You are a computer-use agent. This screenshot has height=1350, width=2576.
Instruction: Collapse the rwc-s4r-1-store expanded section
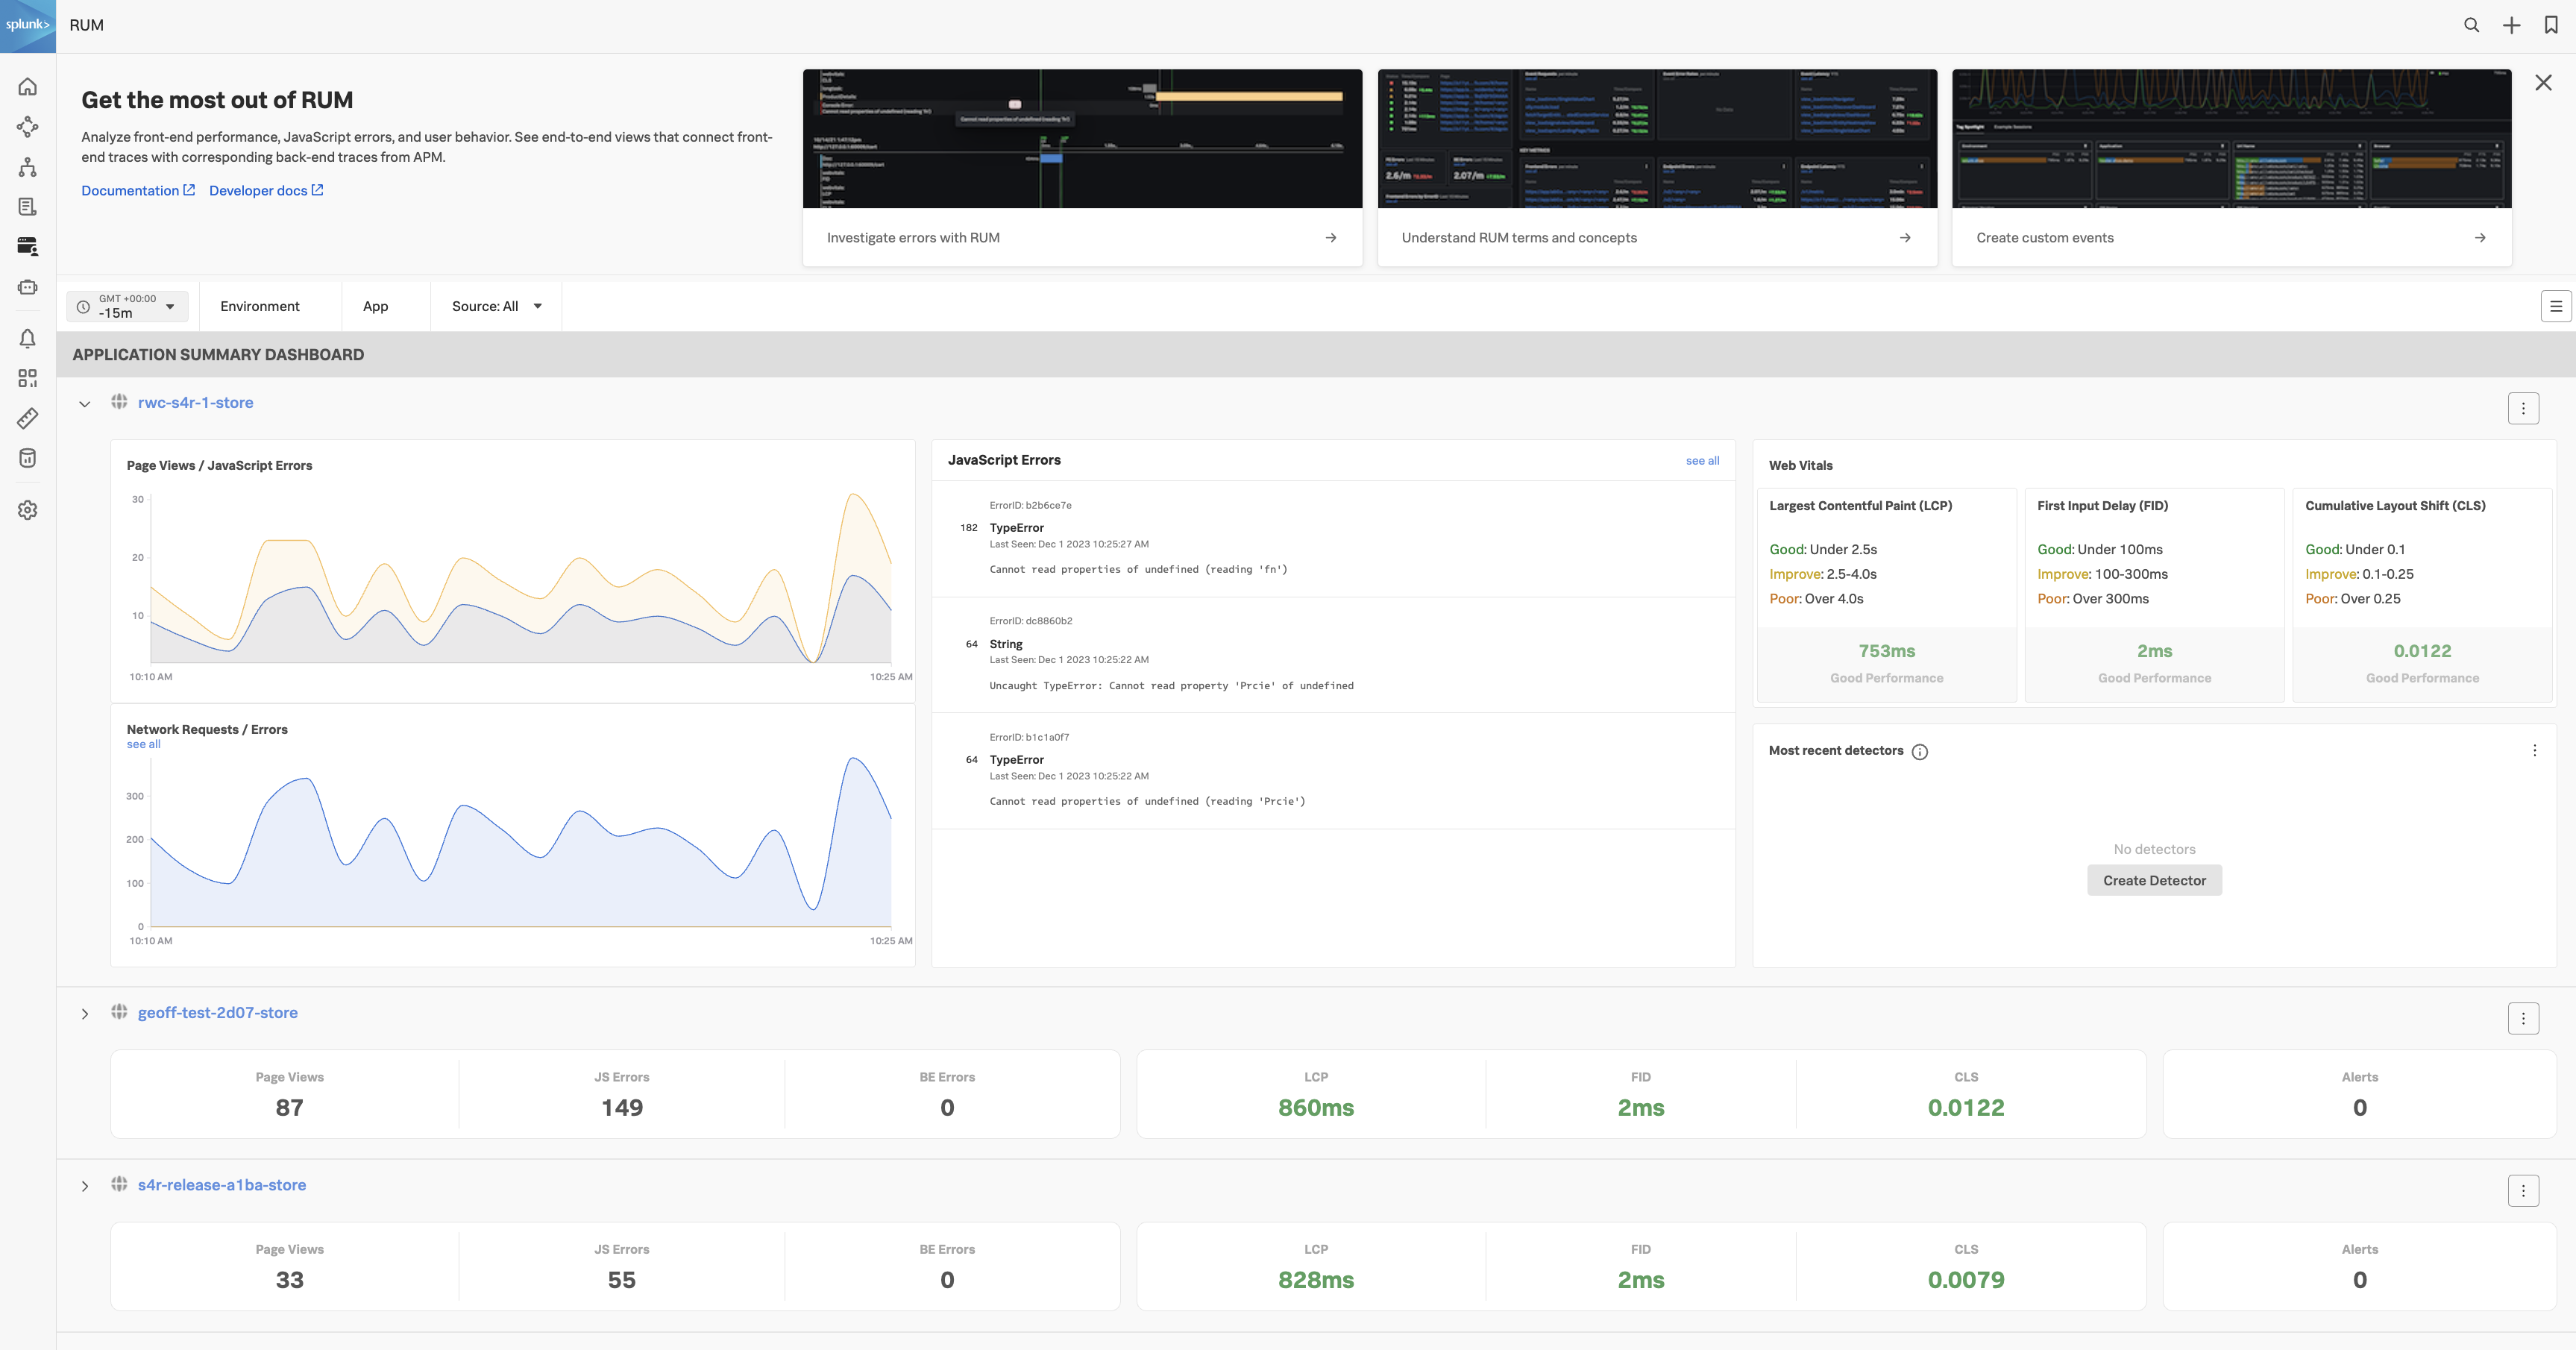tap(84, 402)
